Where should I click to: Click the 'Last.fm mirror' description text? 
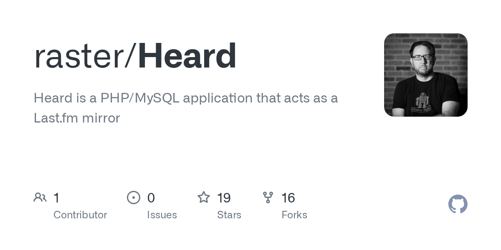77,118
